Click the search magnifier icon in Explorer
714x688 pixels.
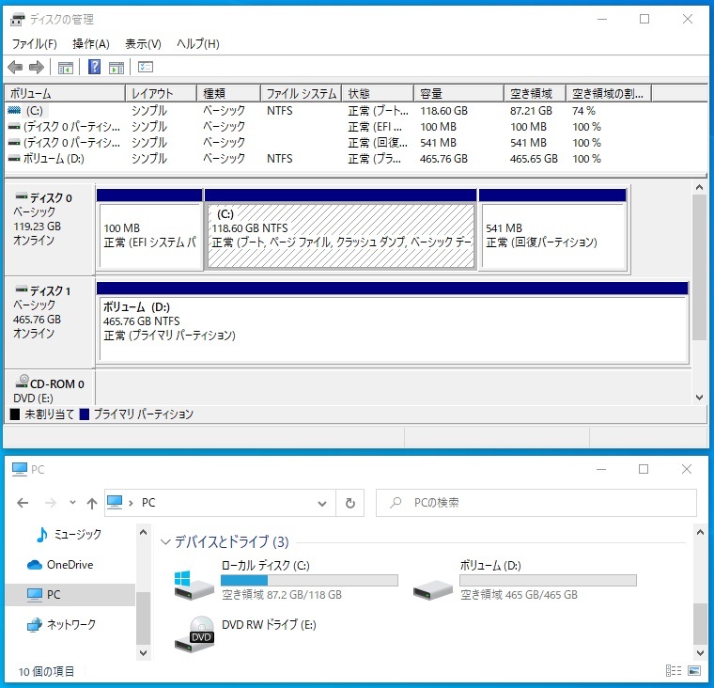pos(396,503)
